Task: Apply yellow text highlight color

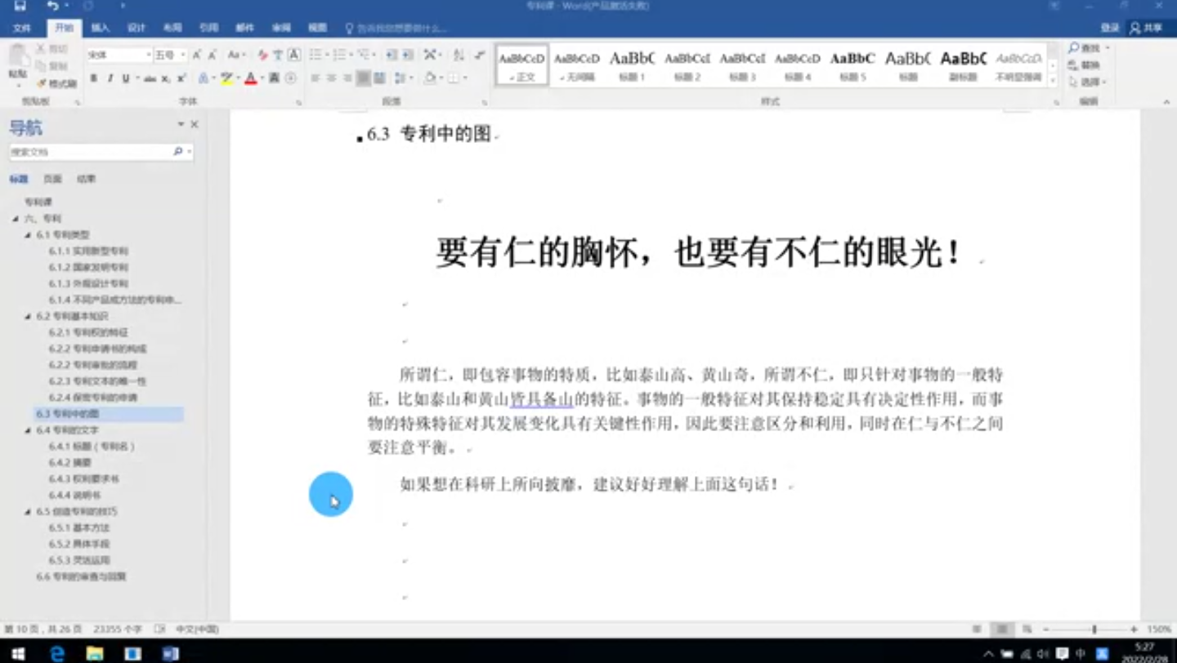Action: [226, 78]
